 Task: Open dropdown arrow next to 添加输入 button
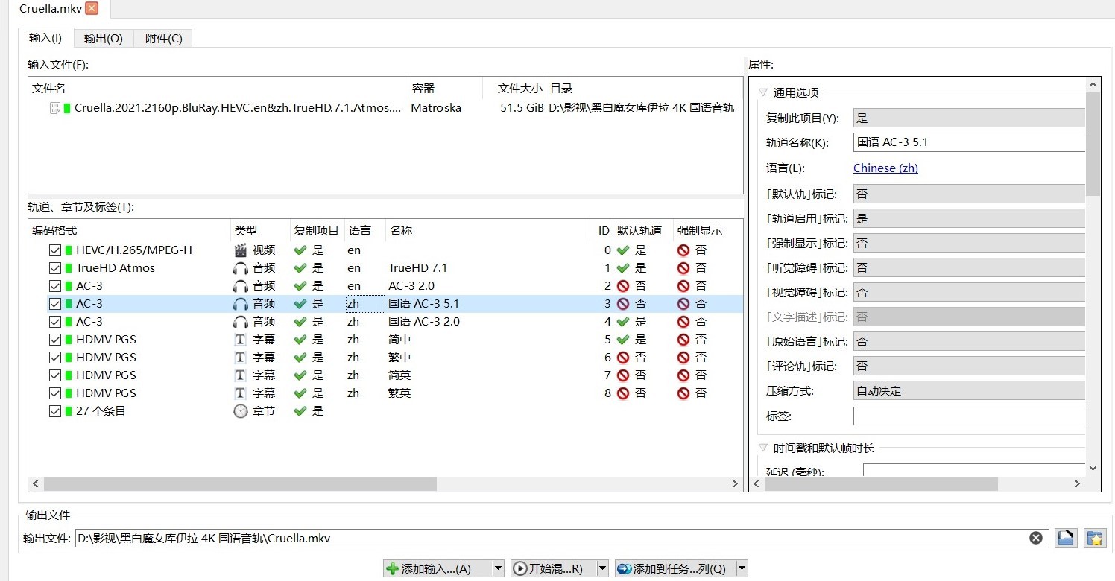498,569
